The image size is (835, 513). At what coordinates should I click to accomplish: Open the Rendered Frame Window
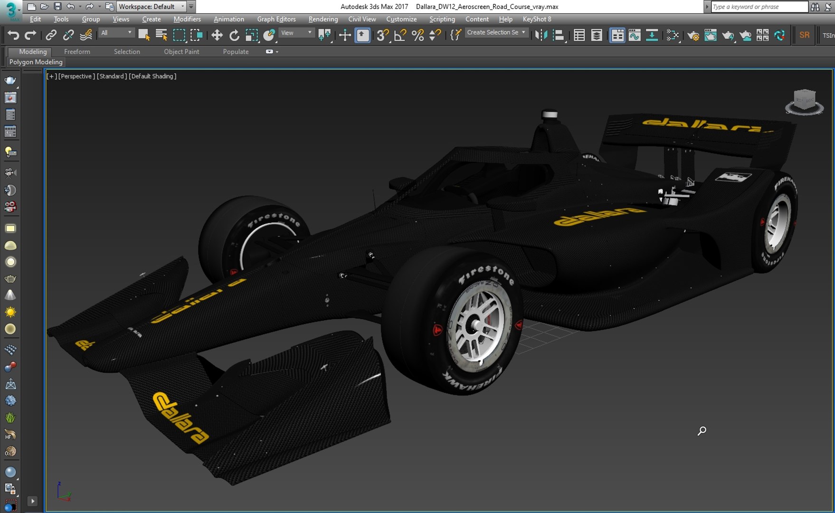pos(711,35)
